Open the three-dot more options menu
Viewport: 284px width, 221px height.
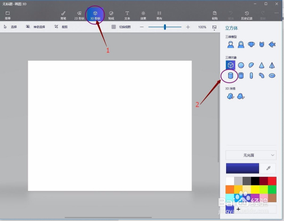[277, 13]
